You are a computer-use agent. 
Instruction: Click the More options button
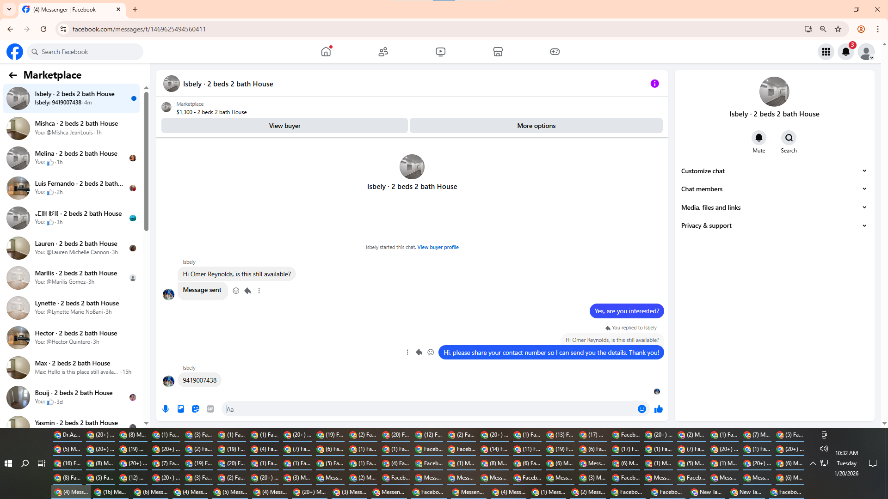point(536,126)
